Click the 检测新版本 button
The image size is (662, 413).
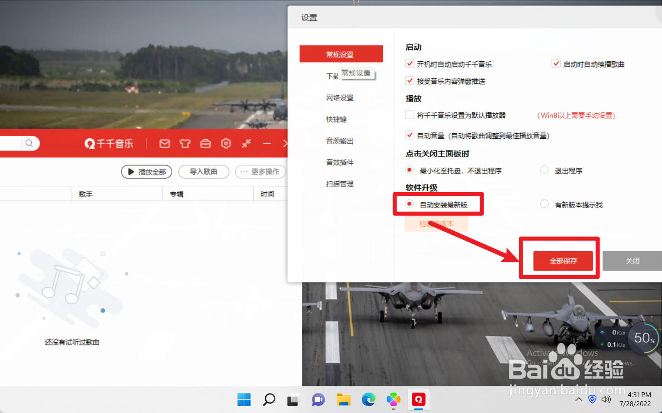(x=436, y=224)
